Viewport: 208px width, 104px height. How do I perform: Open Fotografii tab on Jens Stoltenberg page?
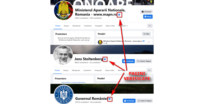(98, 70)
